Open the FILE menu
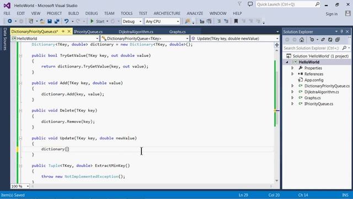Screen dimensions: 353x199 click(7, 13)
